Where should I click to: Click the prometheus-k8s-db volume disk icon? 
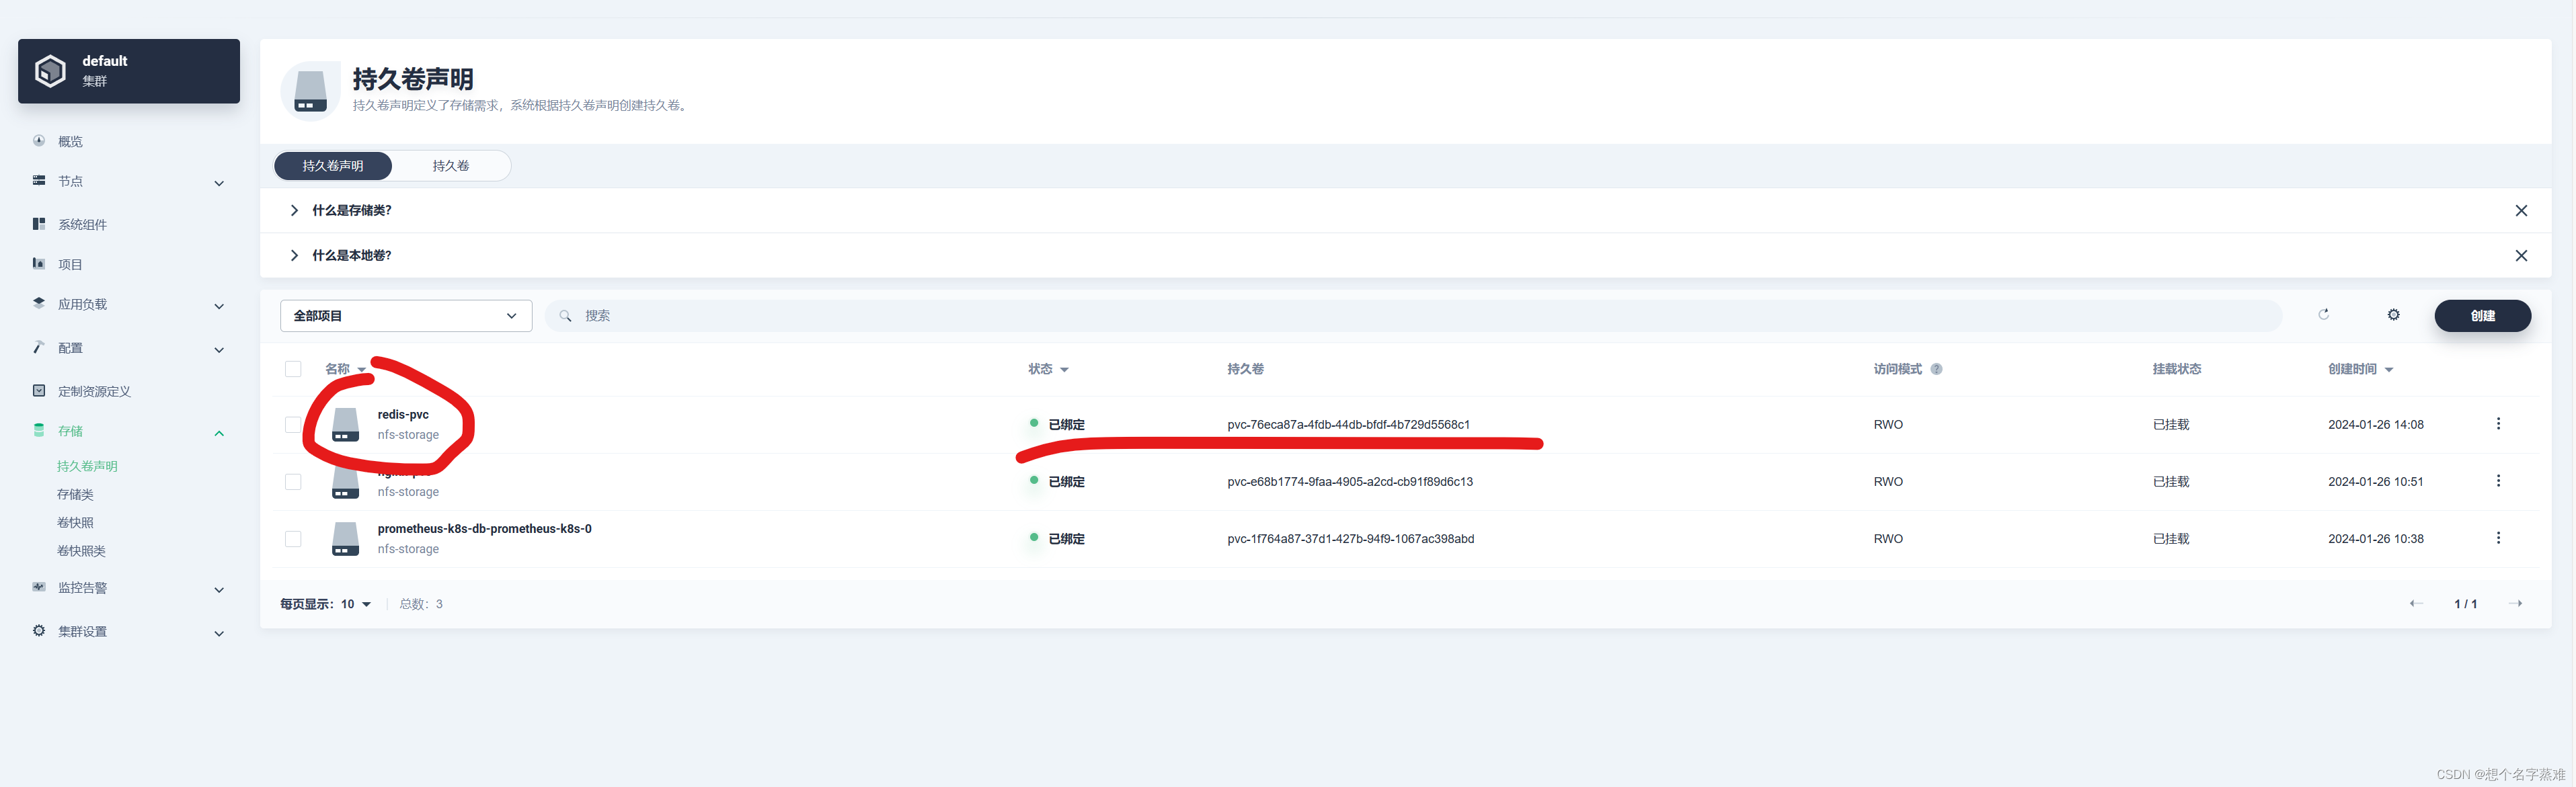[x=345, y=539]
